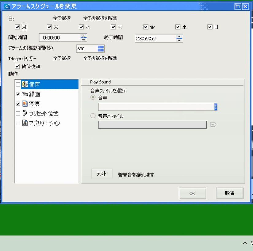Select the アプリケーション row in action list

click(47, 123)
